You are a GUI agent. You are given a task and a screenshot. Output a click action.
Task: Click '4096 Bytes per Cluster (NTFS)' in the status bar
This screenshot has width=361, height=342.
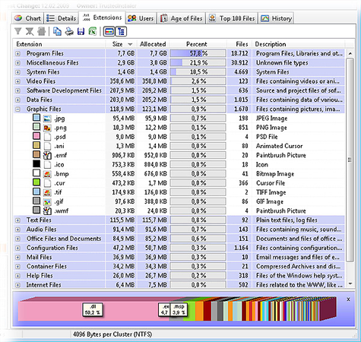[112, 334]
